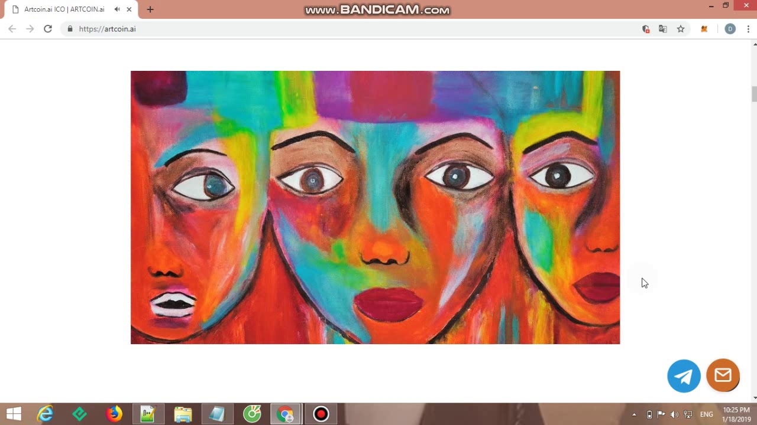Viewport: 757px width, 425px height.
Task: Translate this page with Google Translate icon
Action: (663, 29)
